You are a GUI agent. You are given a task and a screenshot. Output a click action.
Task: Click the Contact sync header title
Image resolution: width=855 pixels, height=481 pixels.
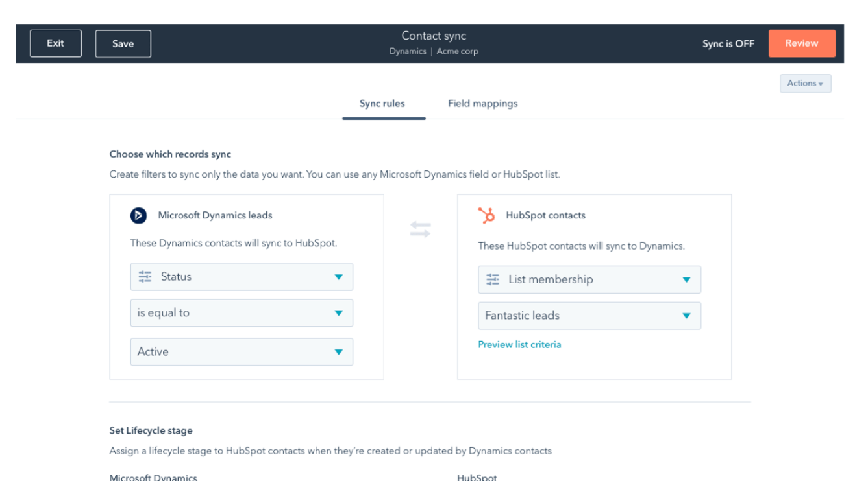(x=434, y=36)
